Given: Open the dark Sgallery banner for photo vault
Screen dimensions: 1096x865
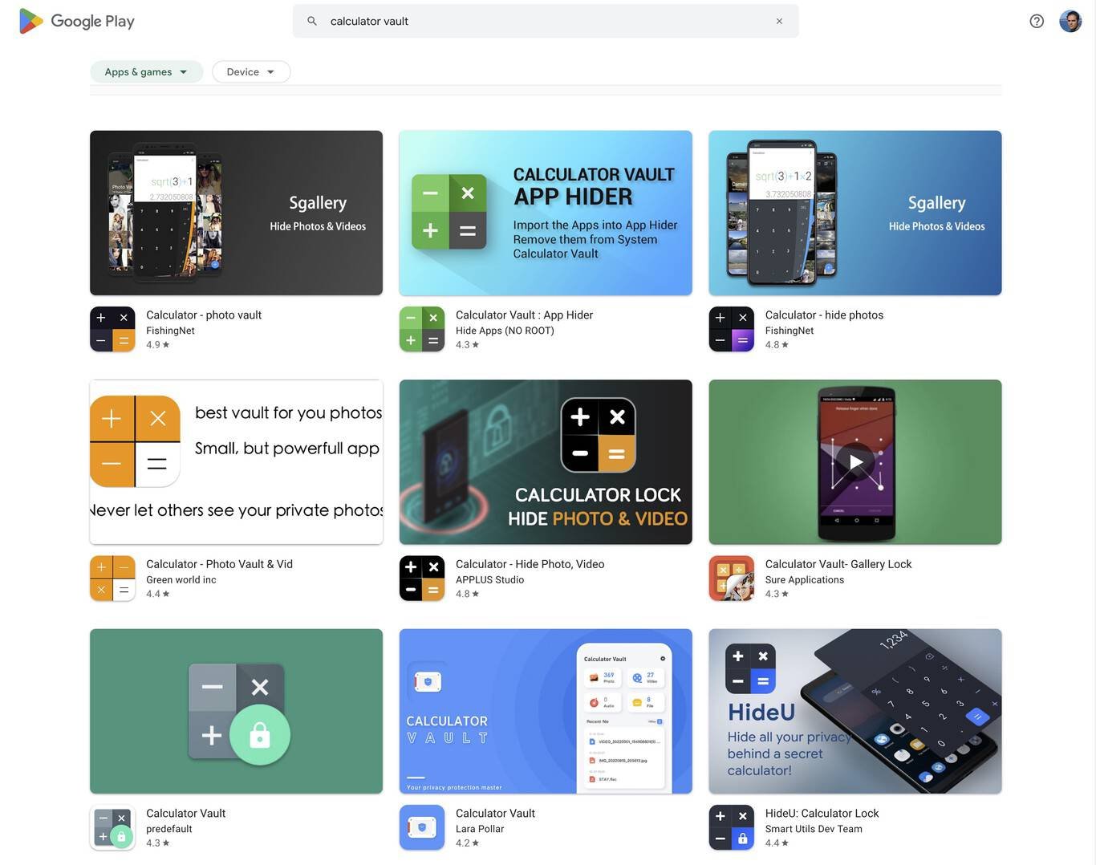Looking at the screenshot, I should click(x=236, y=213).
